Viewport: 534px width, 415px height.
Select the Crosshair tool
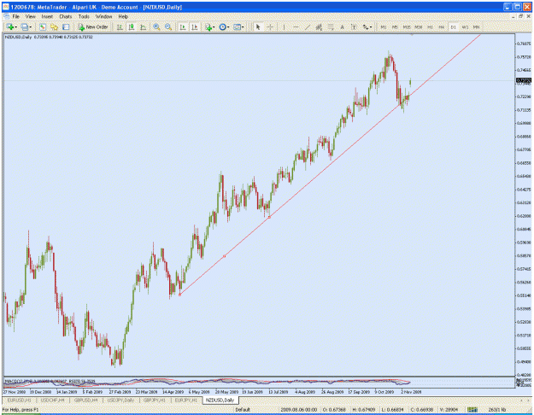[270, 26]
